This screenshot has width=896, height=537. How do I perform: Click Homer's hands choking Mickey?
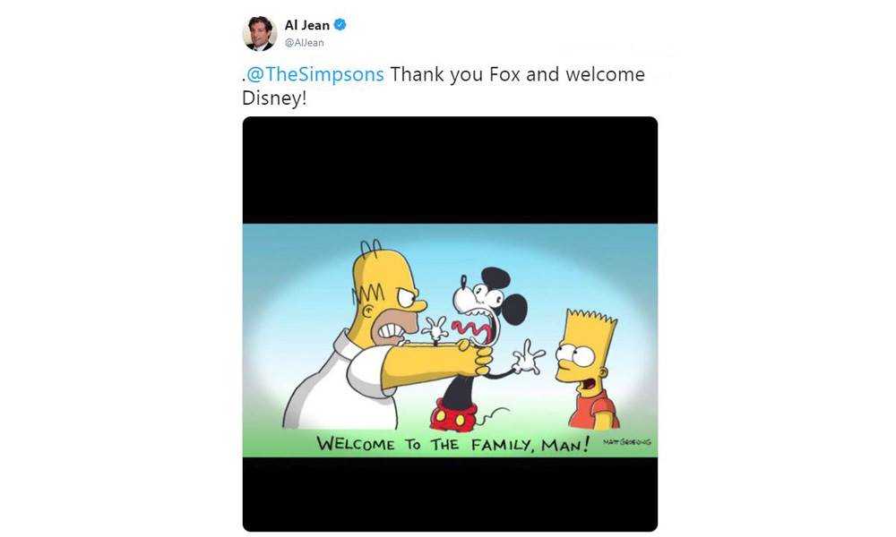pyautogui.click(x=474, y=357)
